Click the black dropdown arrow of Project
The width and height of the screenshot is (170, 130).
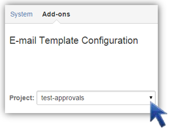point(151,97)
